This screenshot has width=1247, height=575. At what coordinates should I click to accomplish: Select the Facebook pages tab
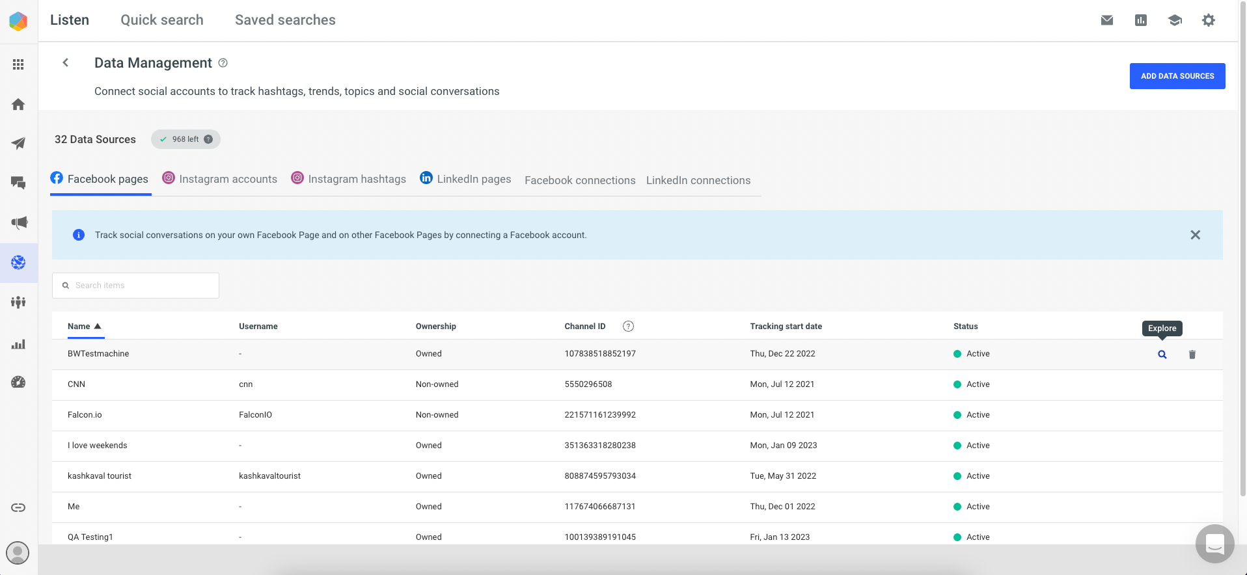(100, 179)
